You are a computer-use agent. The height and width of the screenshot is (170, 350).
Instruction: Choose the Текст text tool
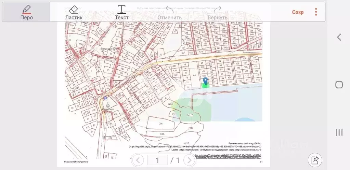point(121,12)
